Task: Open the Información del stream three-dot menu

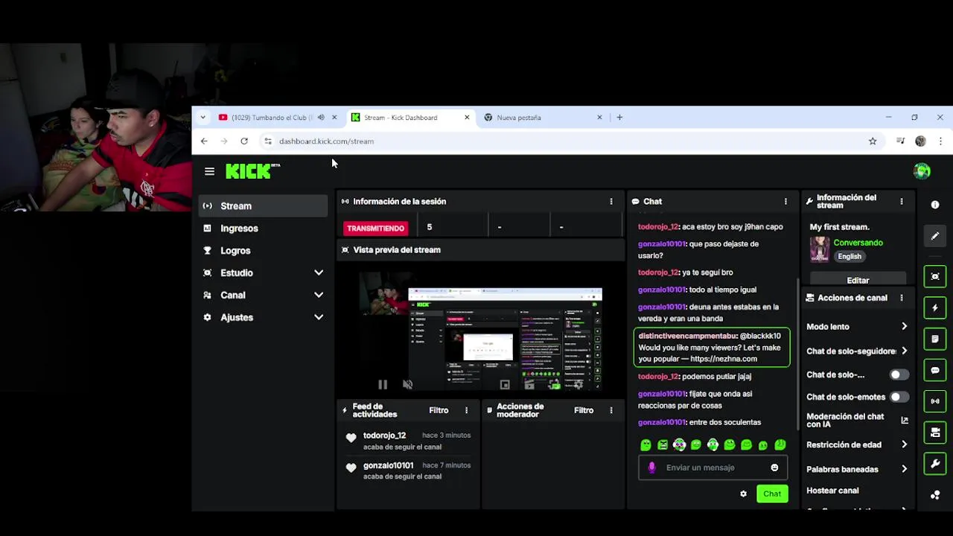Action: [x=902, y=201]
